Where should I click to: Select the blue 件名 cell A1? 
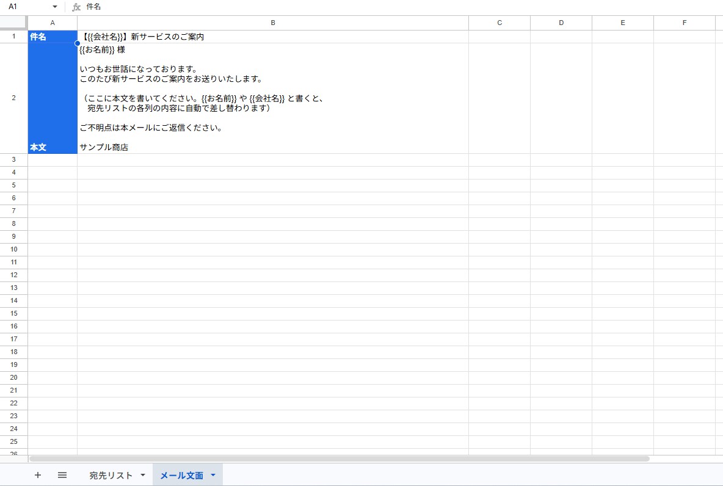coord(53,37)
